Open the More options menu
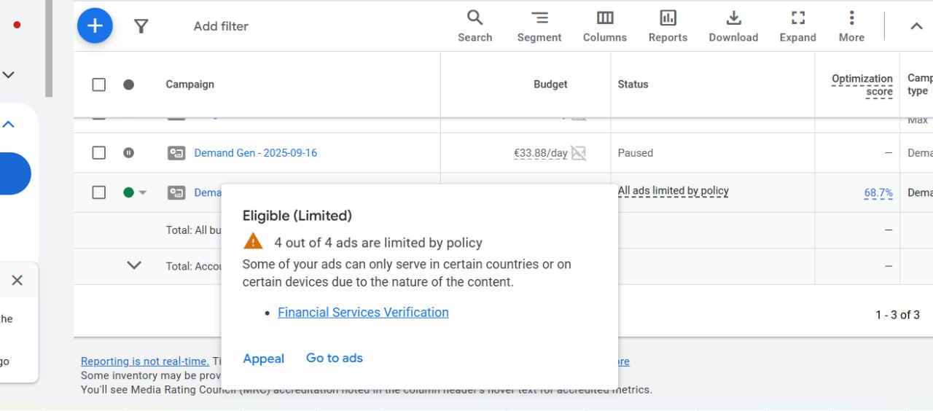 [x=851, y=26]
